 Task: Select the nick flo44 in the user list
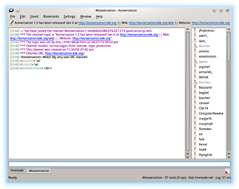tap(203, 150)
